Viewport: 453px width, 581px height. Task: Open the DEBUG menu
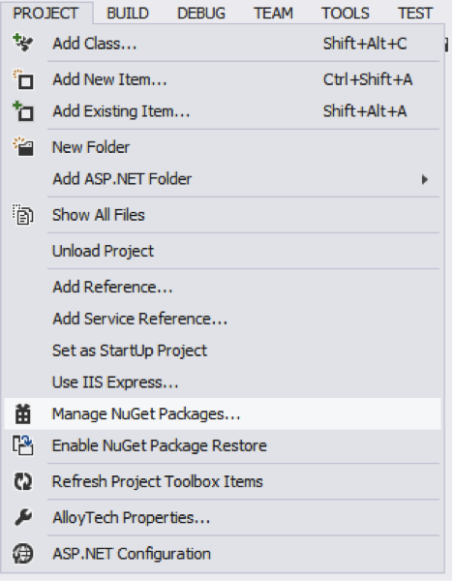[x=201, y=14]
